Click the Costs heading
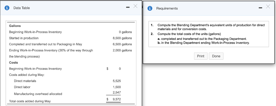This screenshot has width=276, height=106. point(13,62)
